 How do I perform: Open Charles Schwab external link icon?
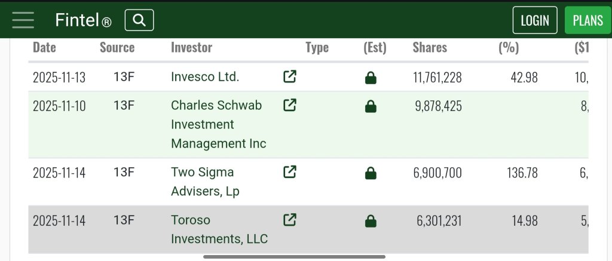pos(289,105)
